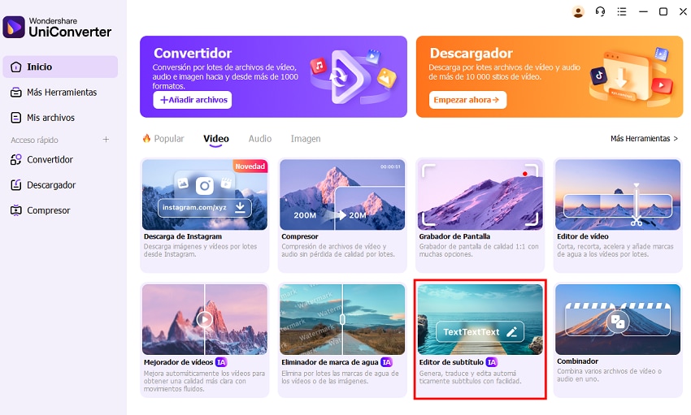Switch to the Imagen tab
This screenshot has width=691, height=415.
306,139
